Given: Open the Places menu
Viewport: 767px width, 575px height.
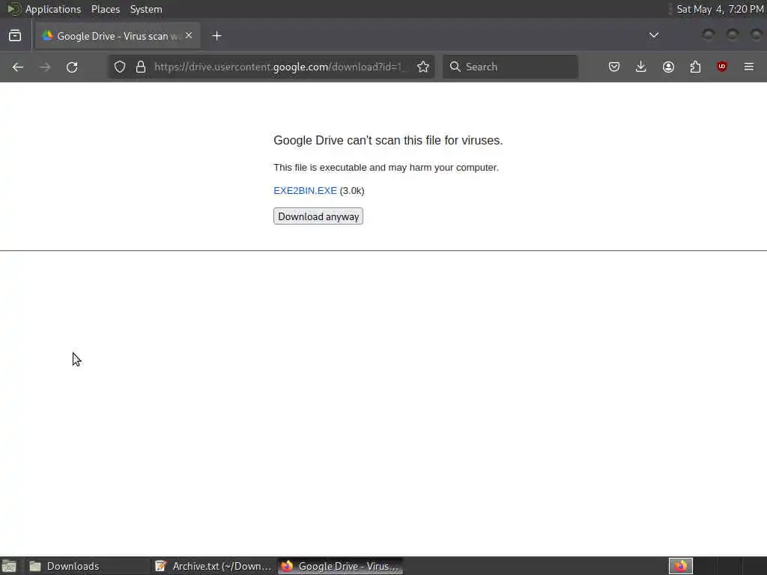Looking at the screenshot, I should [106, 9].
